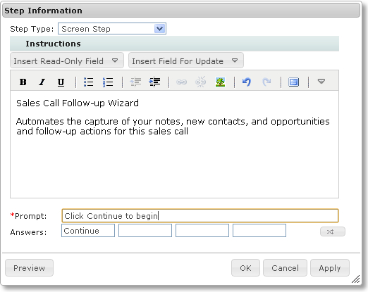
Task: Insert a bulleted list
Action: tap(89, 82)
